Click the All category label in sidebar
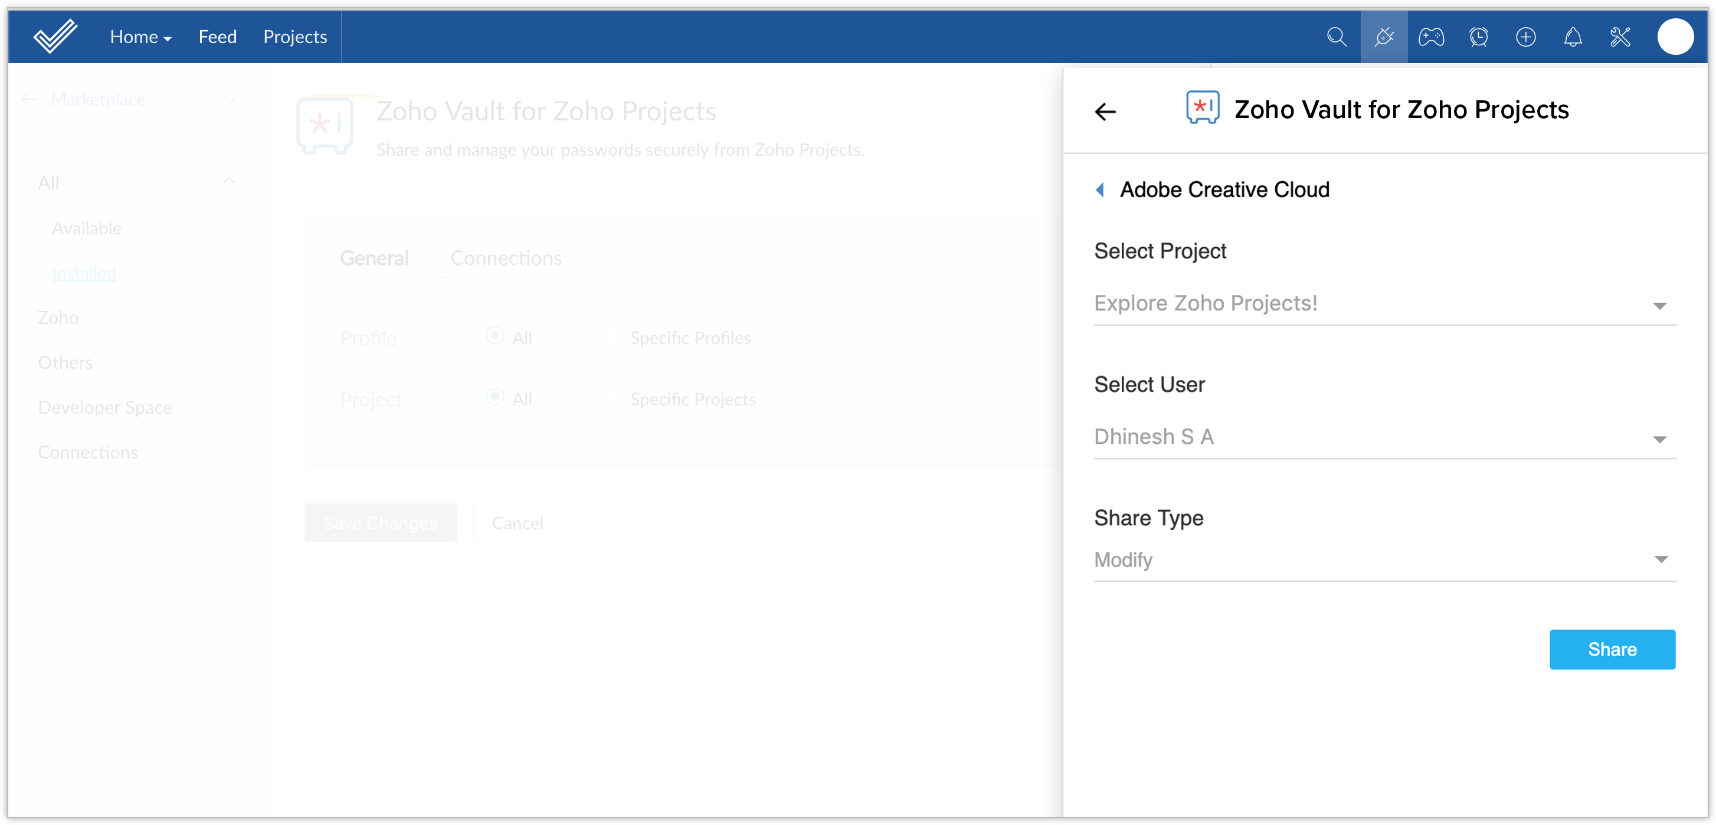This screenshot has width=1716, height=825. tap(48, 184)
